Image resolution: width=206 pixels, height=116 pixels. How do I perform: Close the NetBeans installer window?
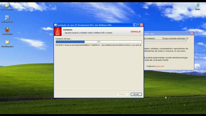click(x=142, y=25)
